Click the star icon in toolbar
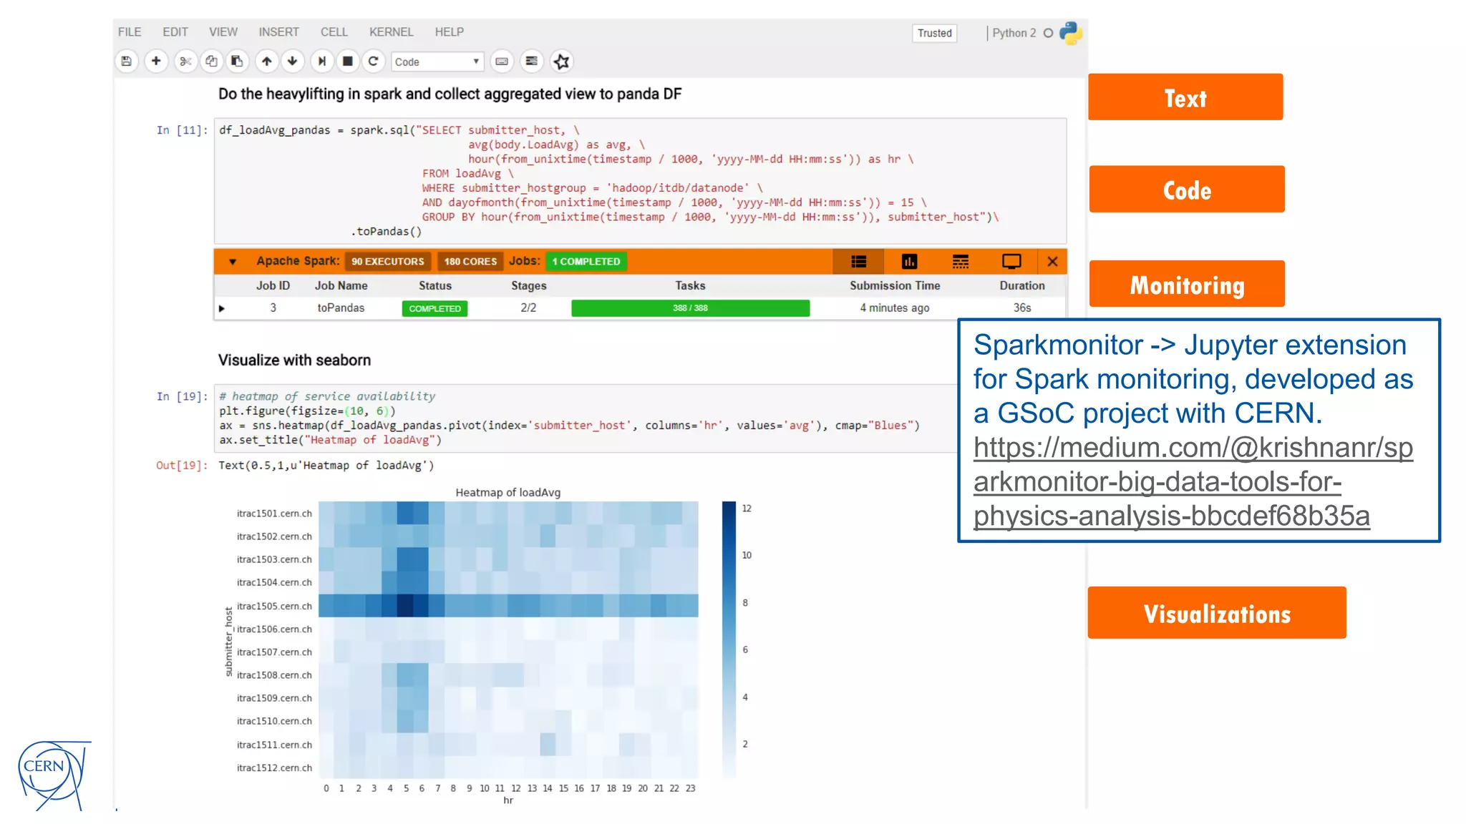 pos(562,62)
